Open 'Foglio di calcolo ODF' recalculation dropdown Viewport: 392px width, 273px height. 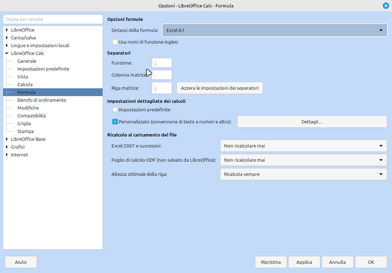(303, 160)
